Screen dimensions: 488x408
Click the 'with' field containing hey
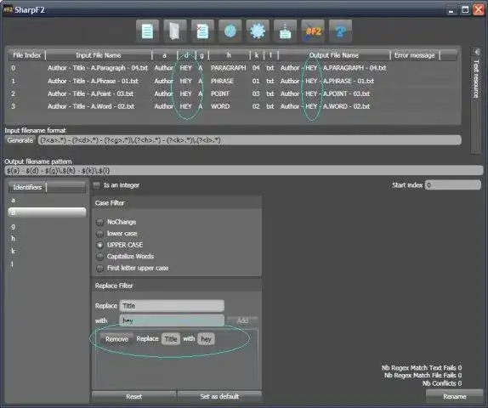(172, 320)
